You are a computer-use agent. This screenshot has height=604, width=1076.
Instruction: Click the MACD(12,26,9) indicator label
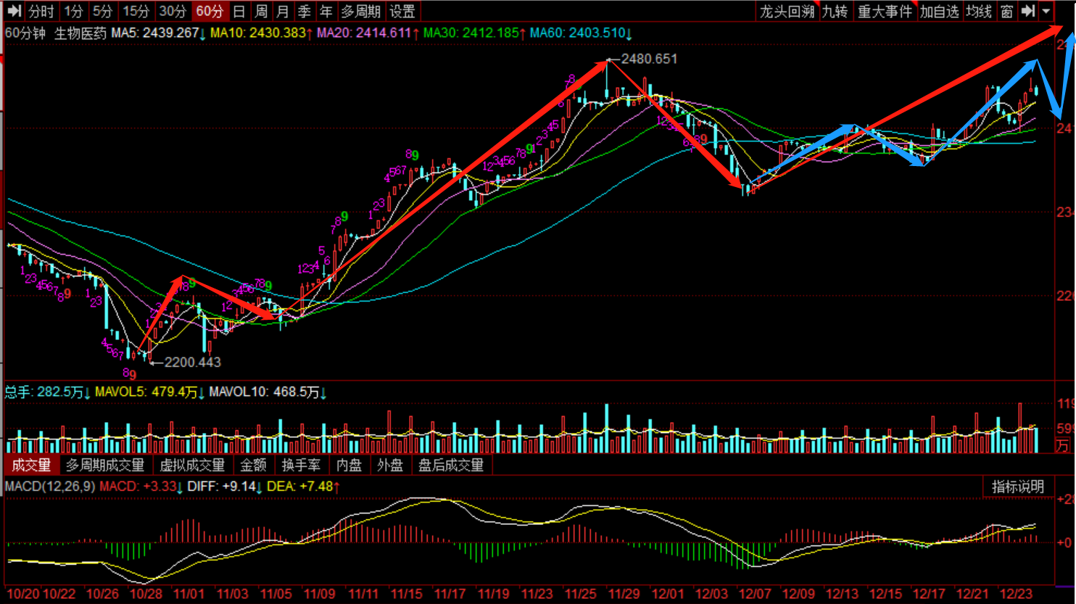point(50,486)
